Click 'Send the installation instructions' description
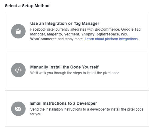The height and width of the screenshot is (131, 154). tap(87, 112)
